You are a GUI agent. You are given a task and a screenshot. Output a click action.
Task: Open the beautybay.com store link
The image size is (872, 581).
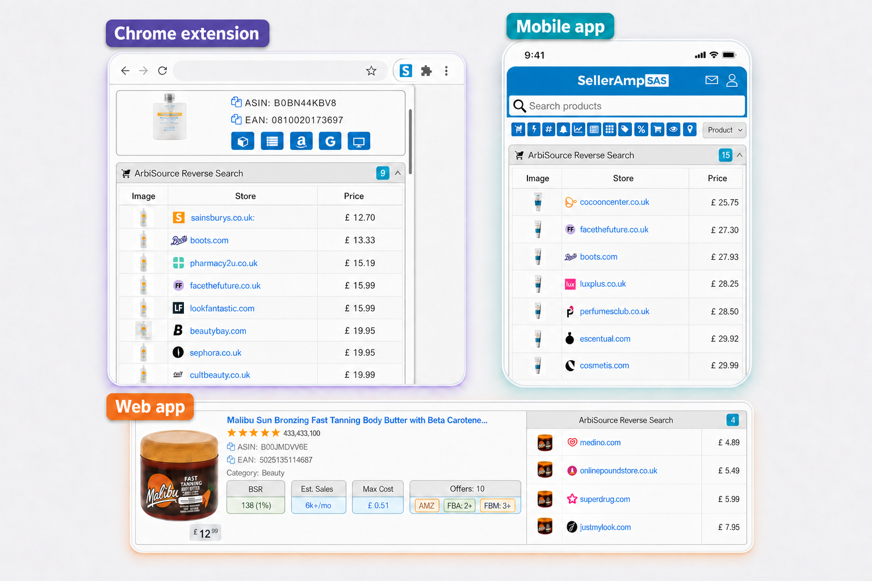coord(218,331)
